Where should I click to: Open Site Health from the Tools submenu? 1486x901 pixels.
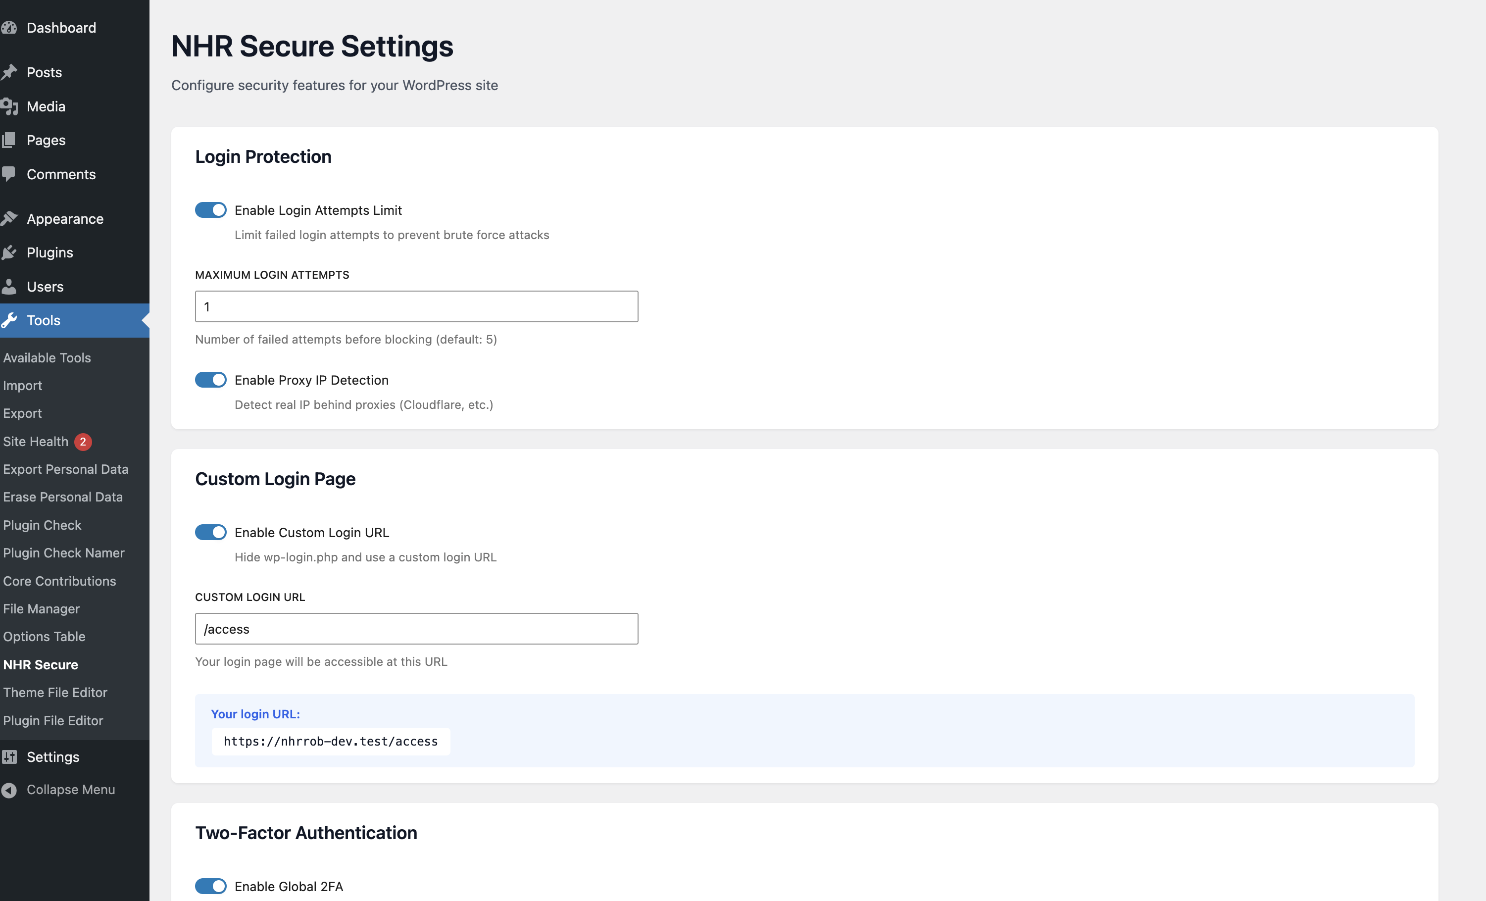click(x=35, y=442)
